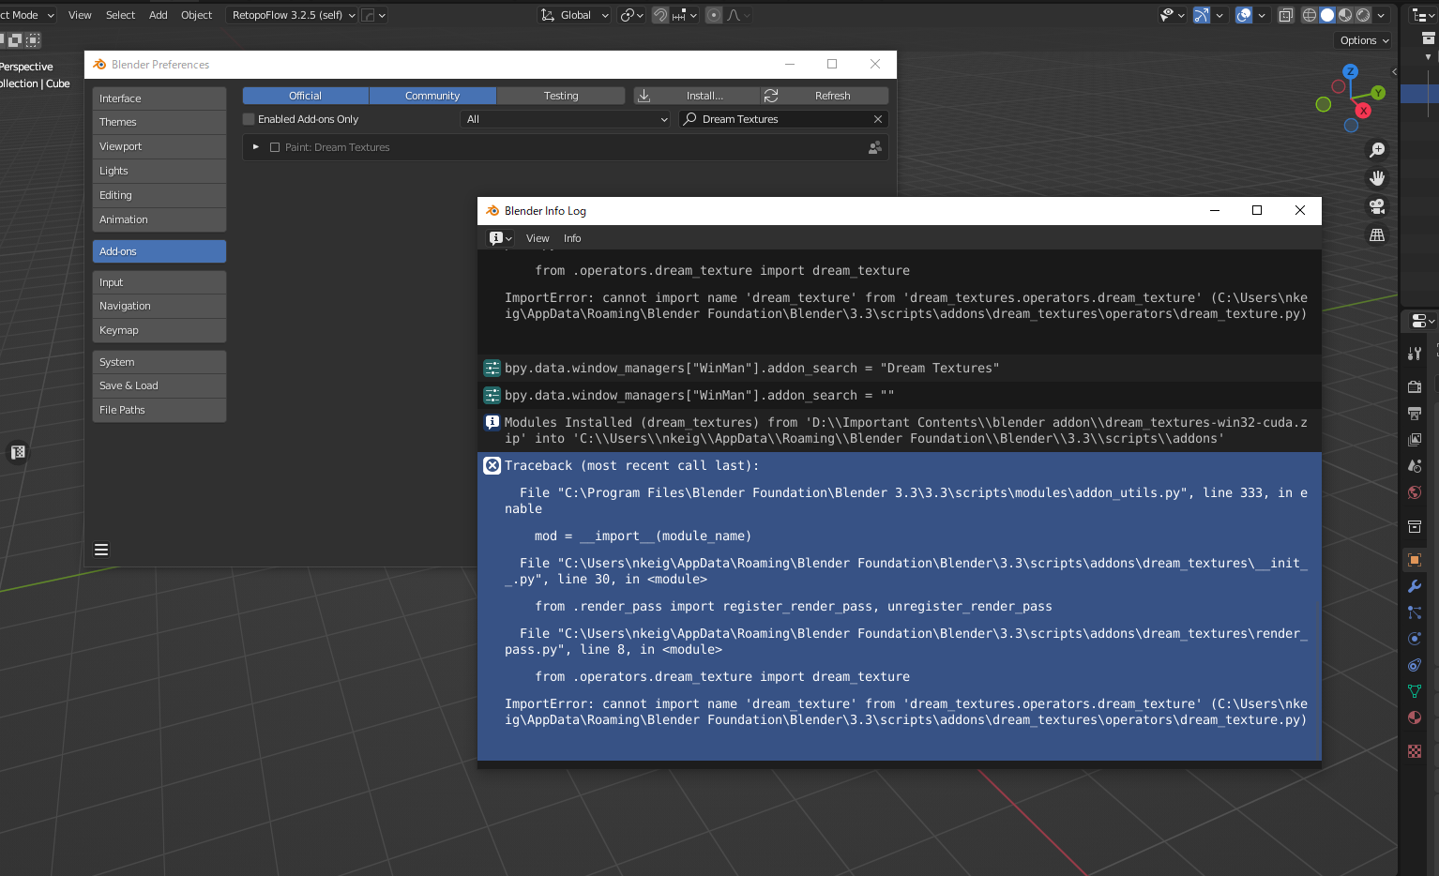Image resolution: width=1439 pixels, height=876 pixels.
Task: Open the object visibility and selectability dropdown
Action: click(1172, 15)
